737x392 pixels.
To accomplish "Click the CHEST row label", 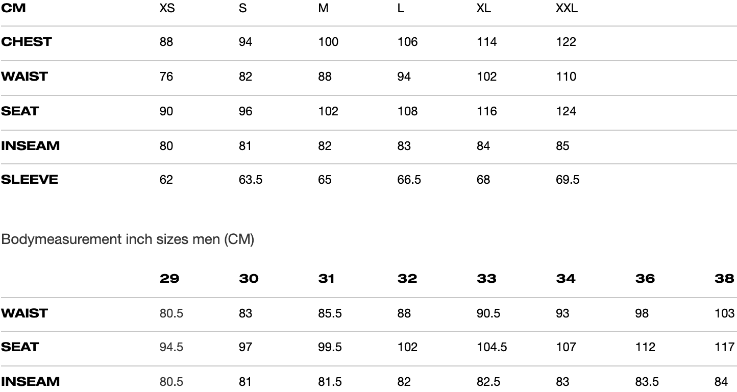I will coord(27,42).
